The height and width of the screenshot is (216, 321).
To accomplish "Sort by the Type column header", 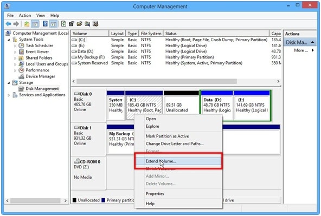I will [132, 34].
